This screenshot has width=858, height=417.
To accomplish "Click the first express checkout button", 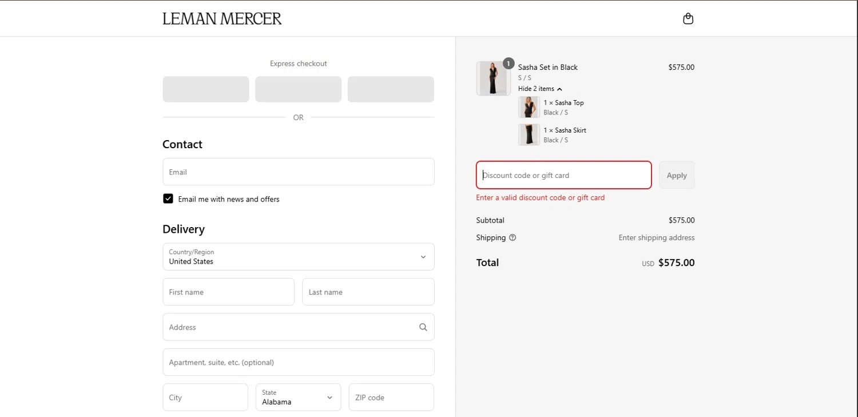I will (206, 89).
